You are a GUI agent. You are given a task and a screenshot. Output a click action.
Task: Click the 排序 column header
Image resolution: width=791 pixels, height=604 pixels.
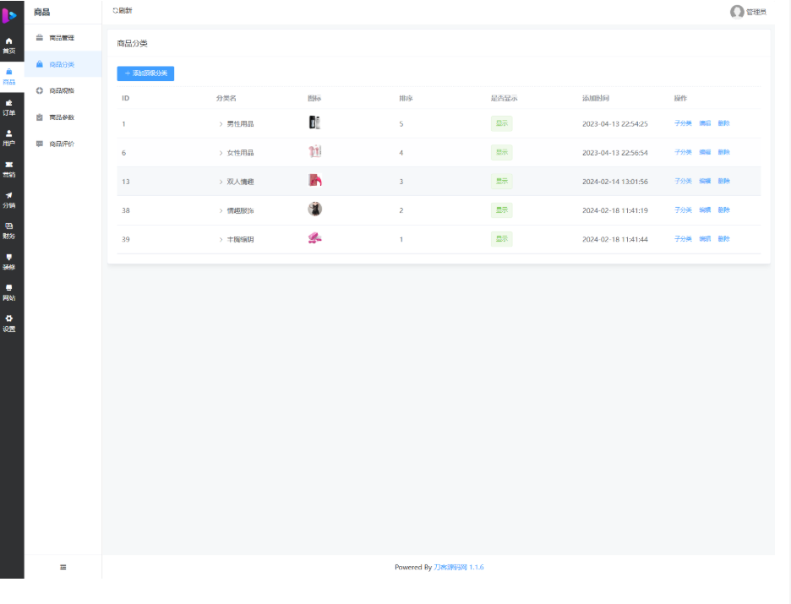click(x=406, y=98)
